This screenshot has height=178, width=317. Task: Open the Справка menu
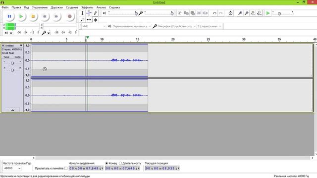click(114, 7)
